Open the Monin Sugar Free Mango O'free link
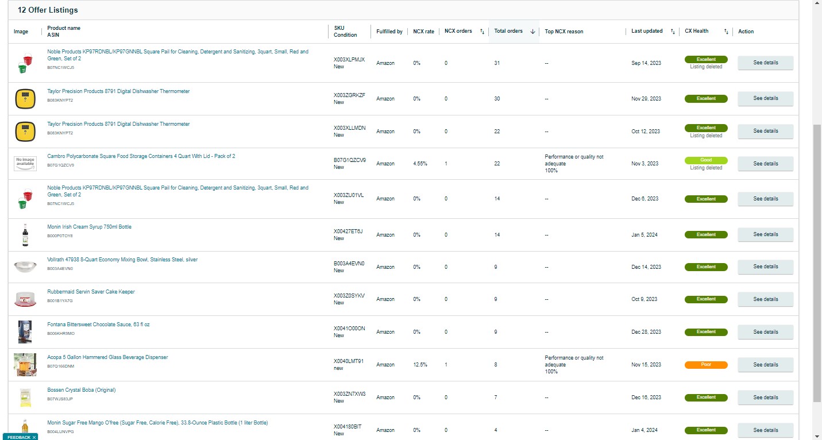This screenshot has height=440, width=822. pyautogui.click(x=157, y=423)
